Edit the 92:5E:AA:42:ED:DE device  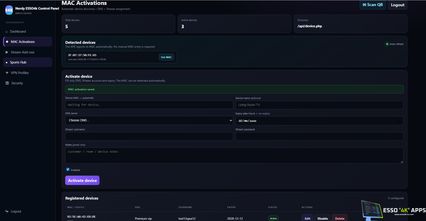pos(307,218)
